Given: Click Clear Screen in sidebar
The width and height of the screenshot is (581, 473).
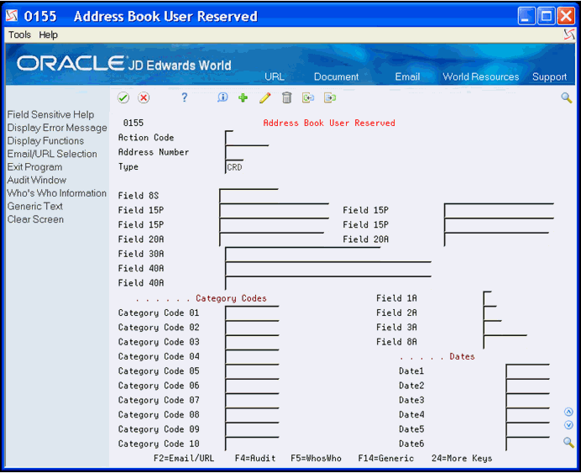Looking at the screenshot, I should pos(35,219).
